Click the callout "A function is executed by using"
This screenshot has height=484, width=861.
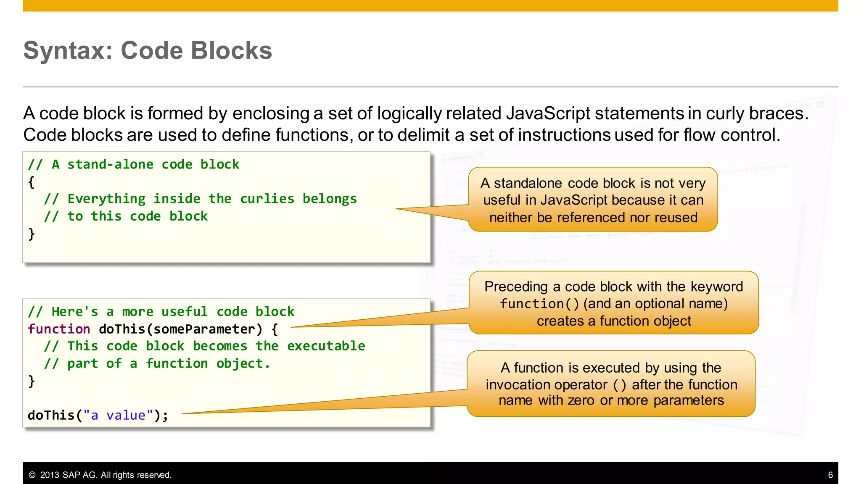click(611, 384)
